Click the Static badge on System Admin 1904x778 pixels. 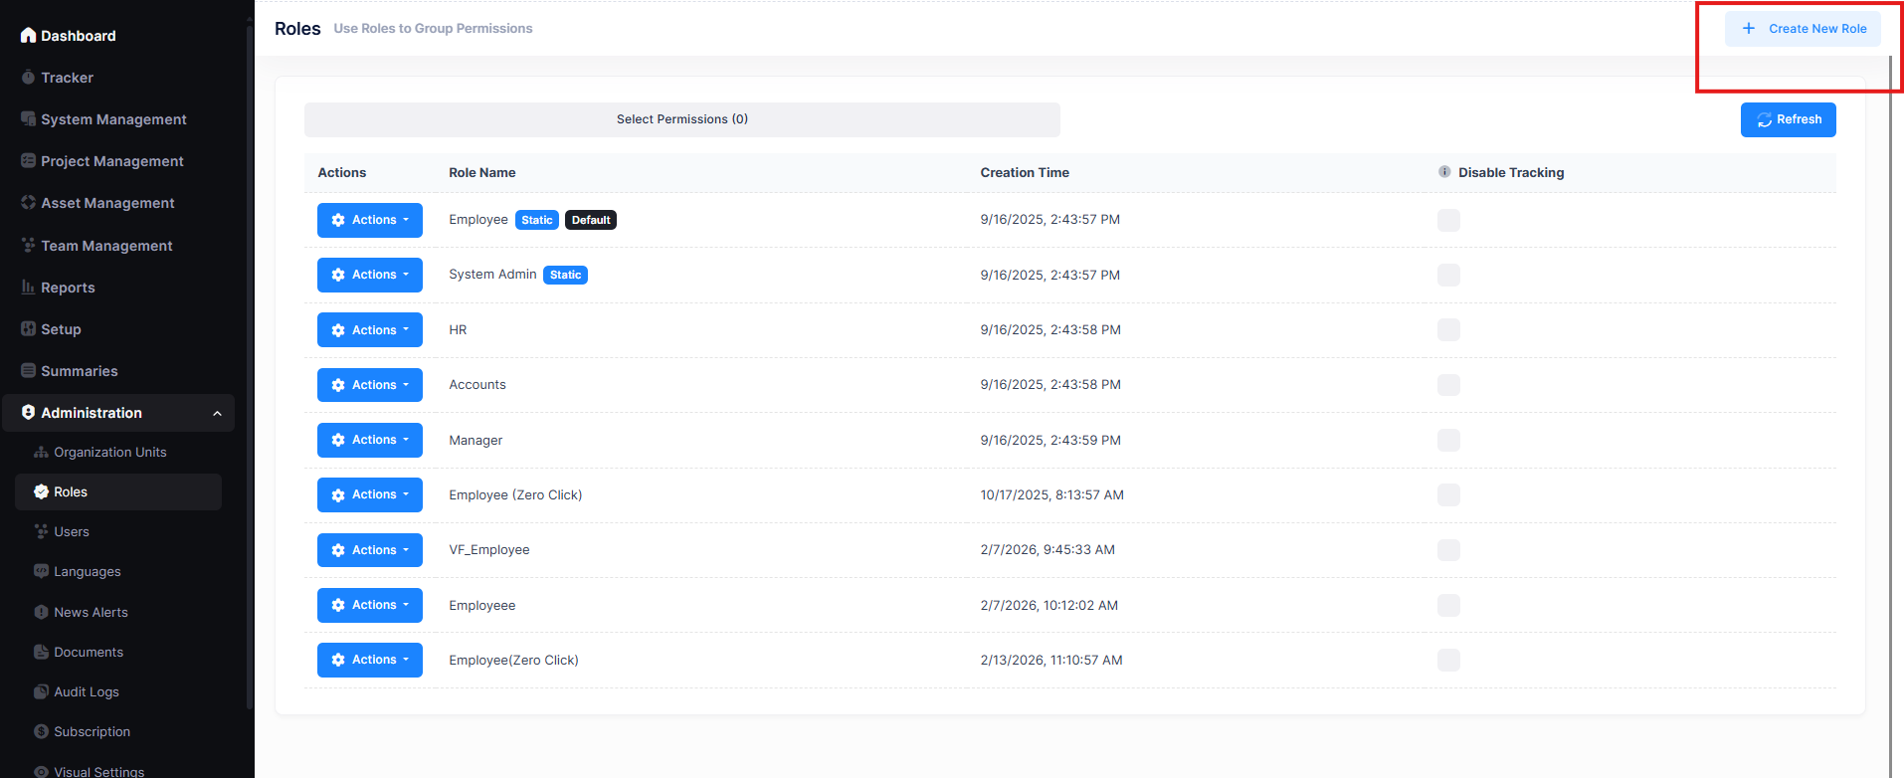[x=565, y=276]
